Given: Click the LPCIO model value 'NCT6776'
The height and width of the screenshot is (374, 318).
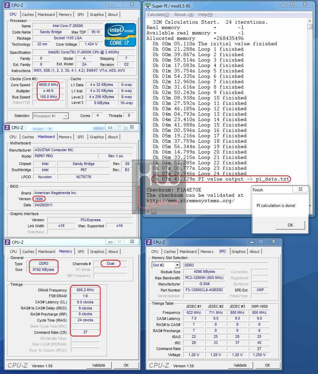Looking at the screenshot, I should [x=84, y=177].
